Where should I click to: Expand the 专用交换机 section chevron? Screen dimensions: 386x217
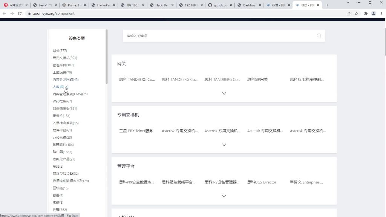[224, 145]
